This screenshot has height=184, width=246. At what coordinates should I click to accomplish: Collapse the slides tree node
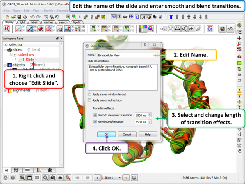tap(5, 50)
